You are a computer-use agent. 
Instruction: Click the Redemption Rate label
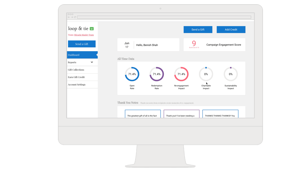(157, 87)
